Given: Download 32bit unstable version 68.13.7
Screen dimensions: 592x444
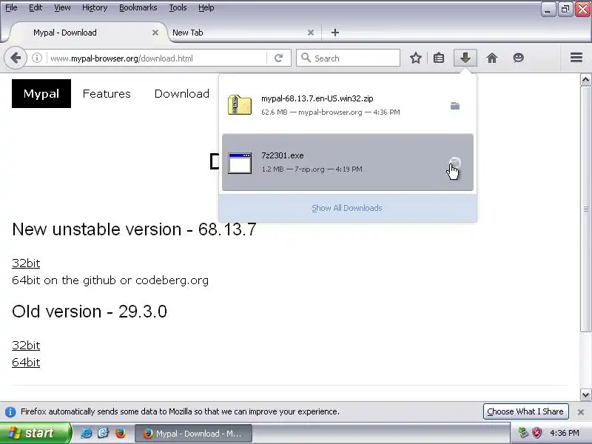Looking at the screenshot, I should coord(26,263).
